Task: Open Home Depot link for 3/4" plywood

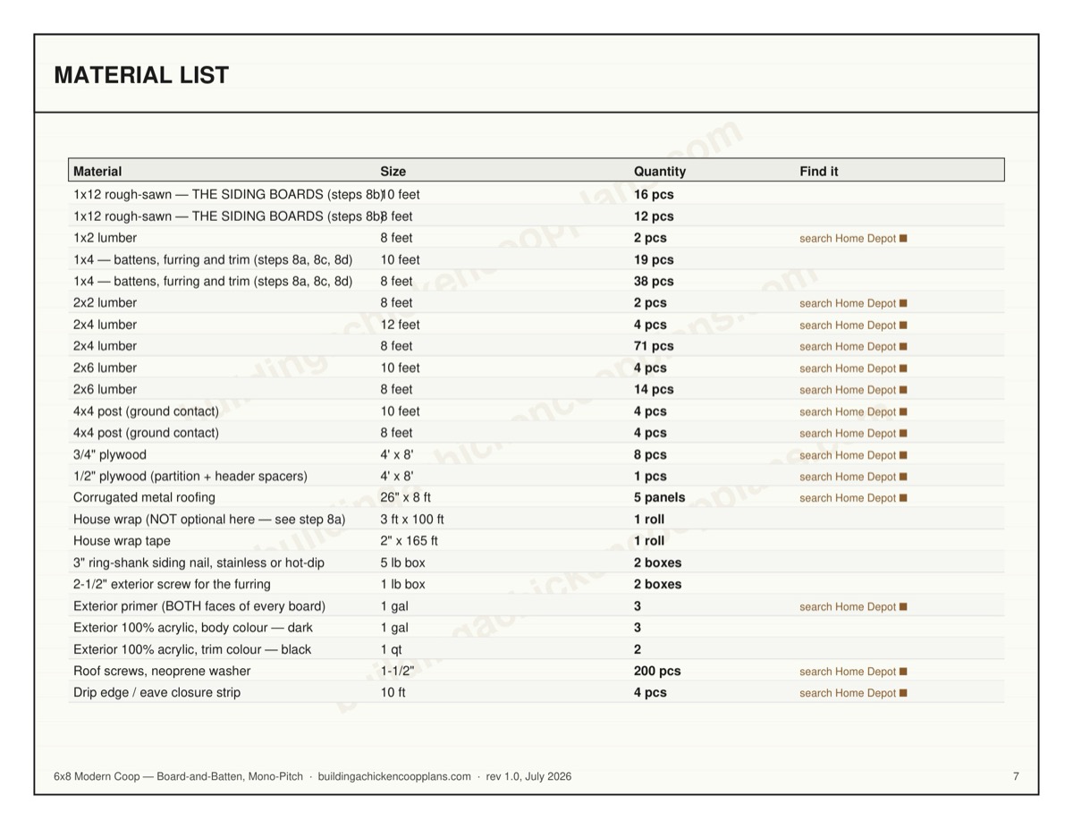Action: pos(853,455)
